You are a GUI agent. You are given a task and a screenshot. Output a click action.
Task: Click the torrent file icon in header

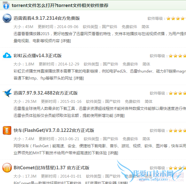point(6,5)
